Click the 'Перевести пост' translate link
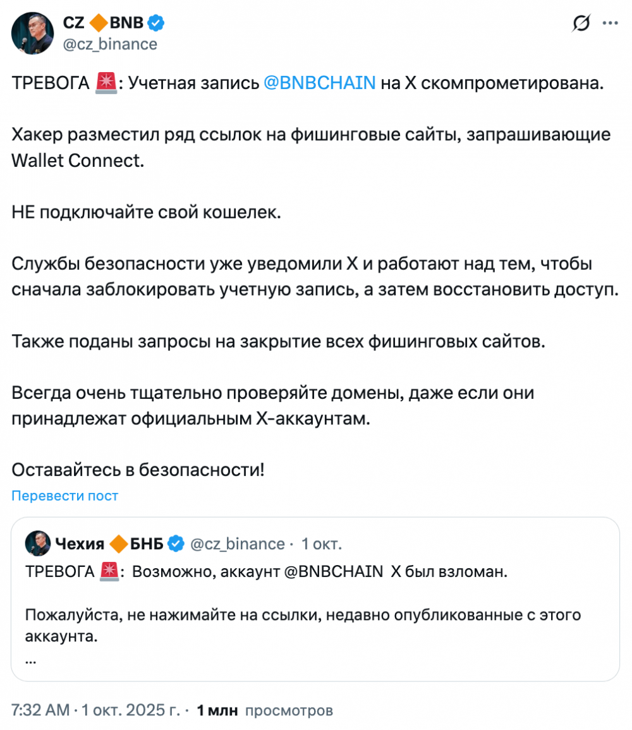Screen dimensions: 632x730 pyautogui.click(x=65, y=496)
